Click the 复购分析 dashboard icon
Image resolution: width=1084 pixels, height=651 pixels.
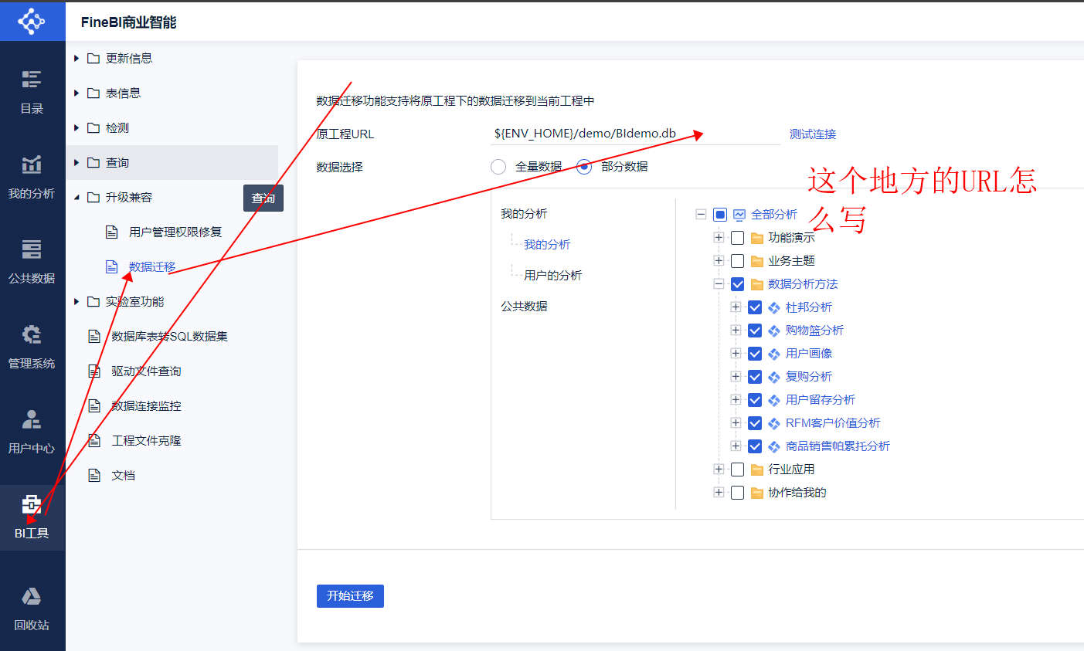[774, 377]
